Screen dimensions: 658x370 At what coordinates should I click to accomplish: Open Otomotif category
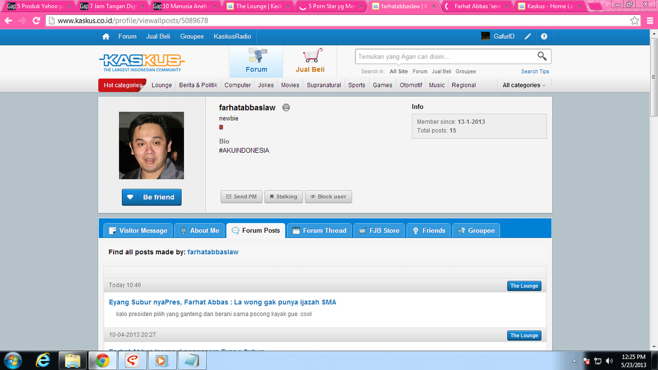click(411, 85)
